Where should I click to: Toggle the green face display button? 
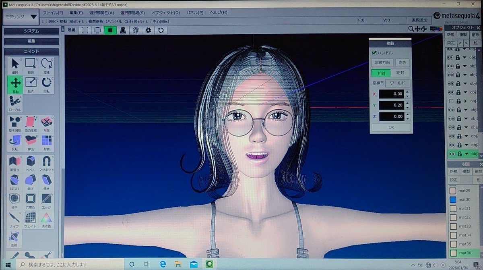coord(110,30)
